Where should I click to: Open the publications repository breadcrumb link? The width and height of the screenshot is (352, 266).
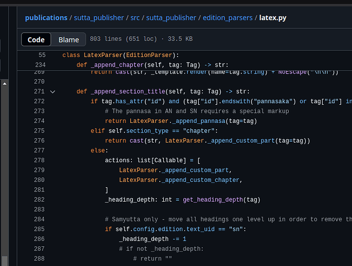[x=46, y=18]
